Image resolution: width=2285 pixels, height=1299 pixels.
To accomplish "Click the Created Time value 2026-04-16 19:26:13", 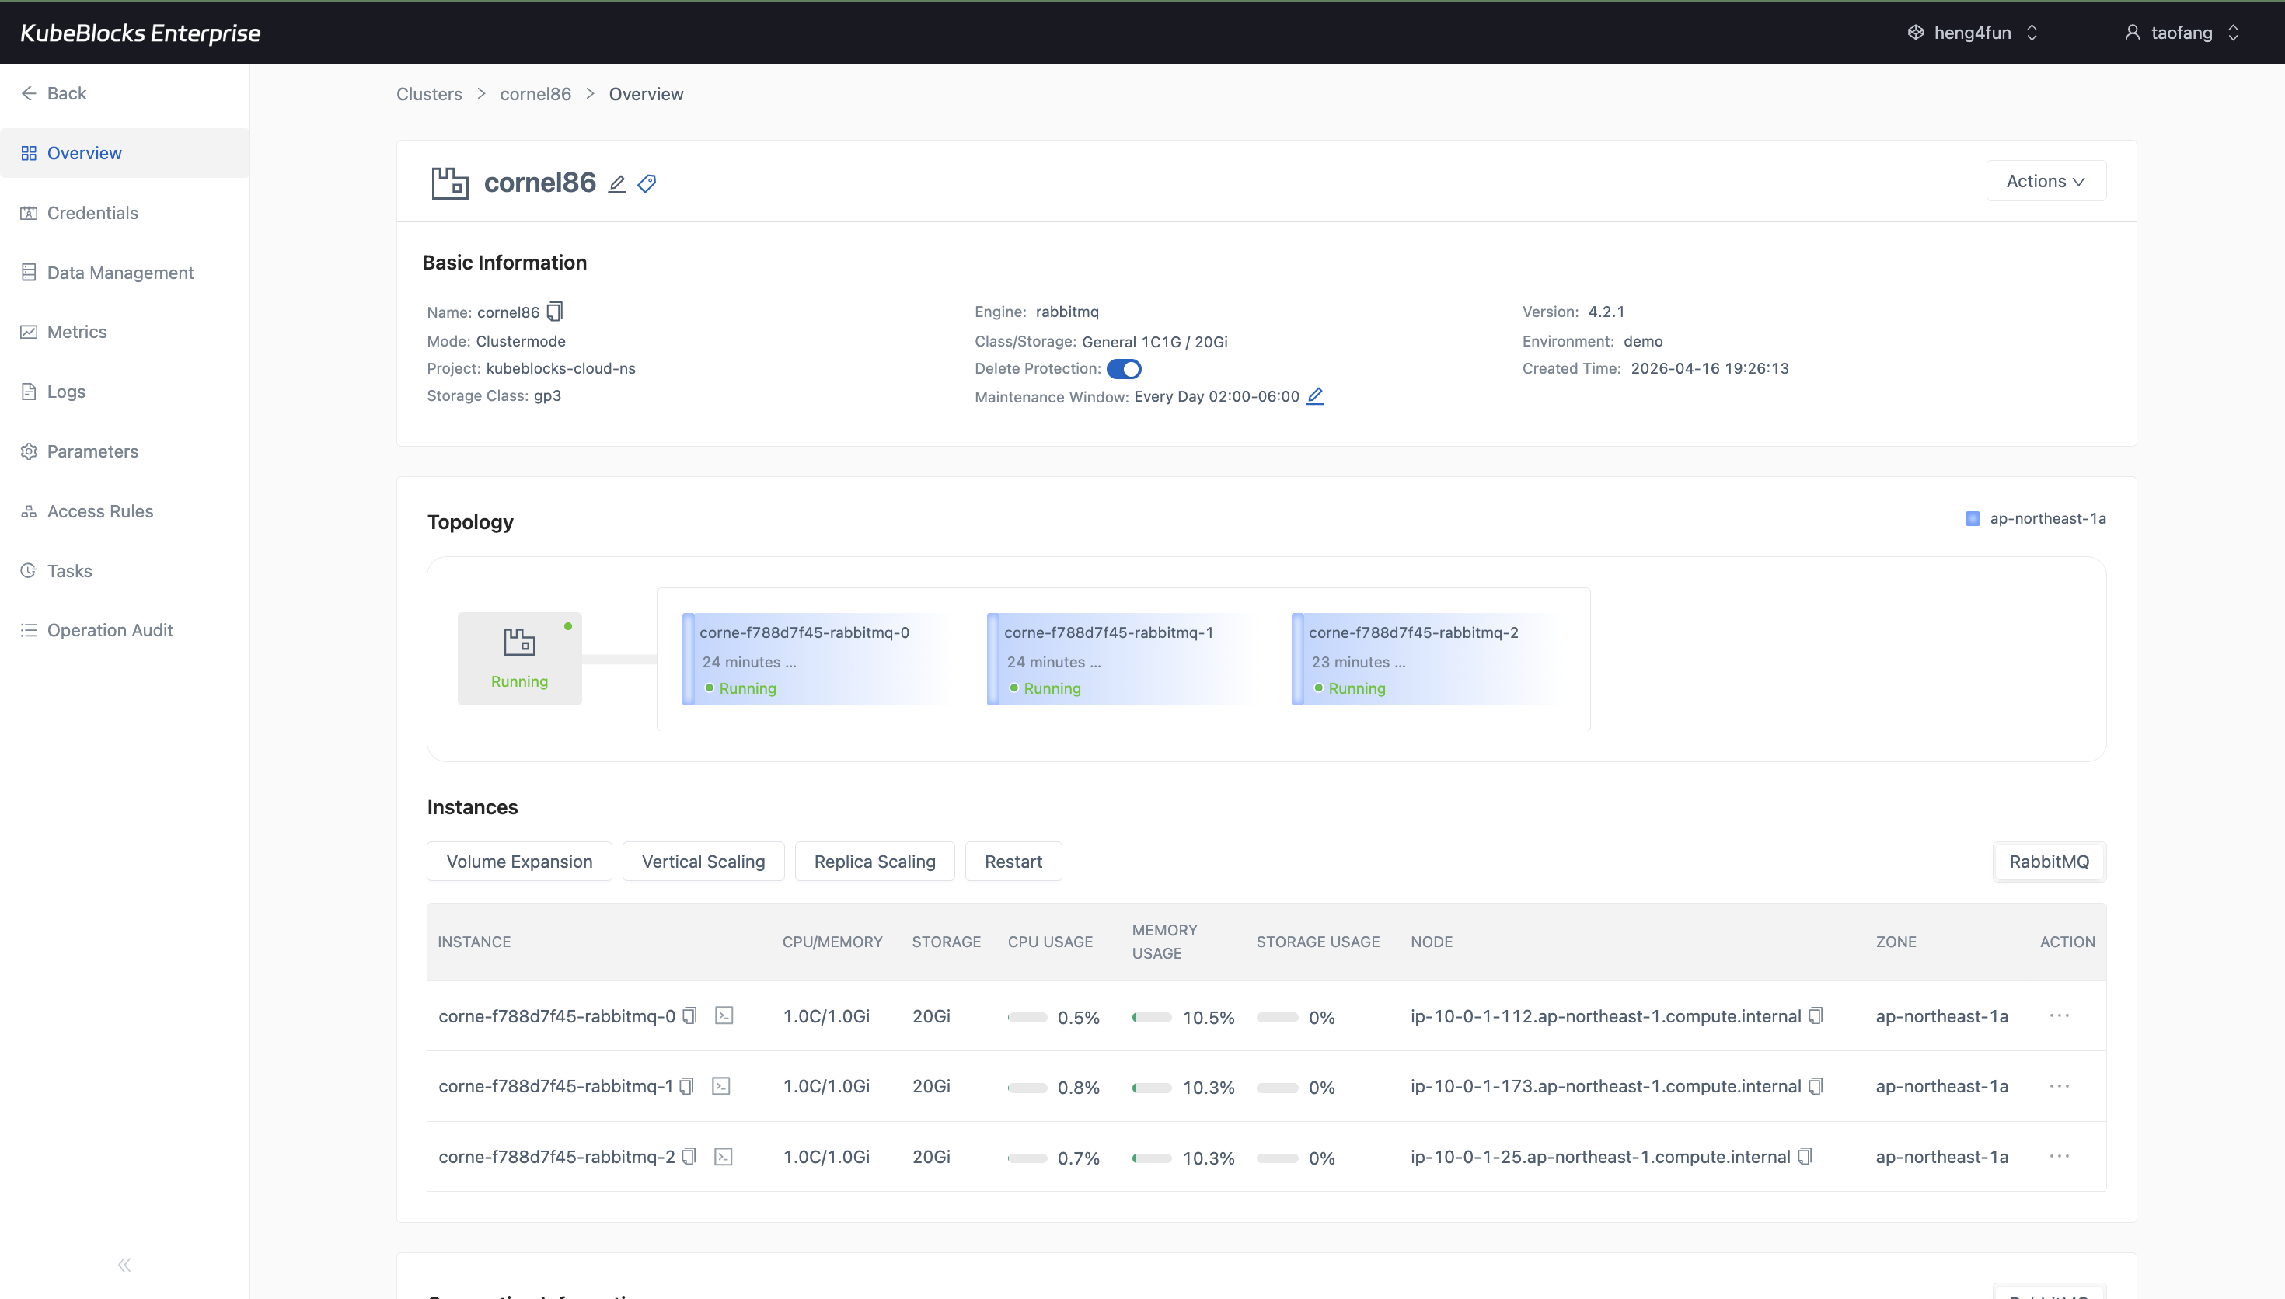I will (x=1710, y=368).
